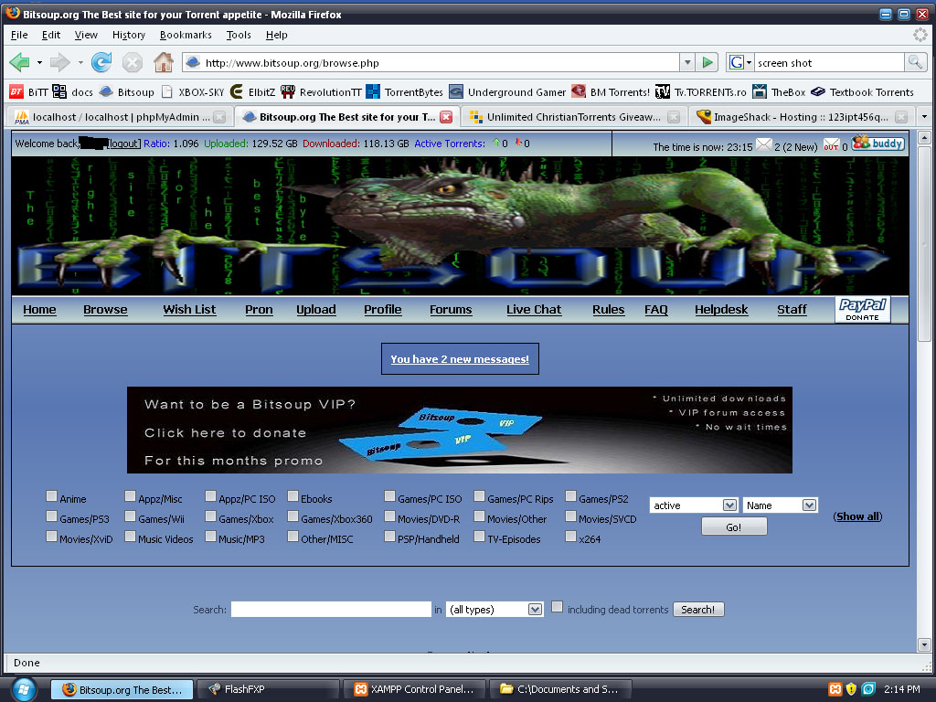This screenshot has width=936, height=702.
Task: Click the search magnifier icon in search box
Action: tap(914, 62)
